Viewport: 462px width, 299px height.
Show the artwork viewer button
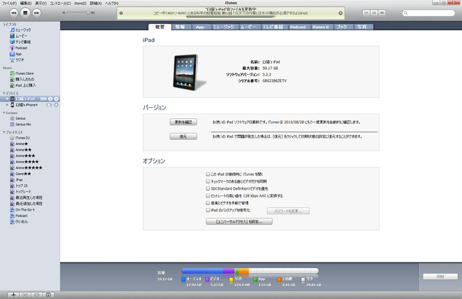[48, 295]
